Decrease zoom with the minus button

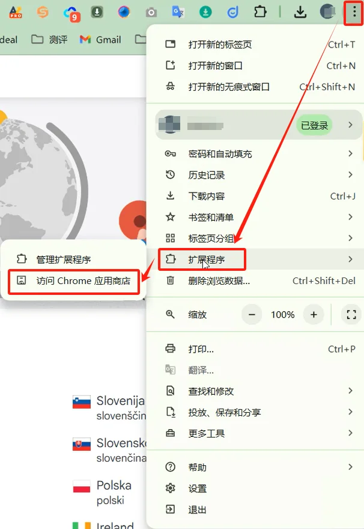[x=252, y=314]
